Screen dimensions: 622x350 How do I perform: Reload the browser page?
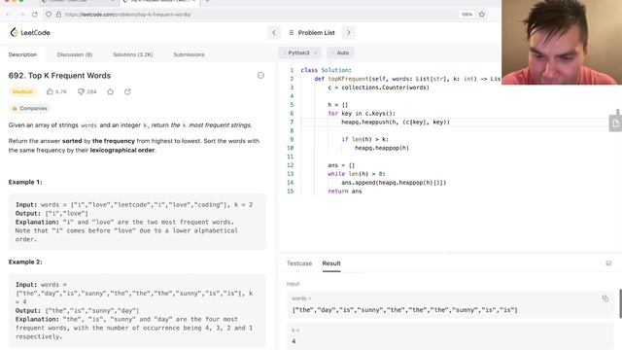[x=35, y=15]
